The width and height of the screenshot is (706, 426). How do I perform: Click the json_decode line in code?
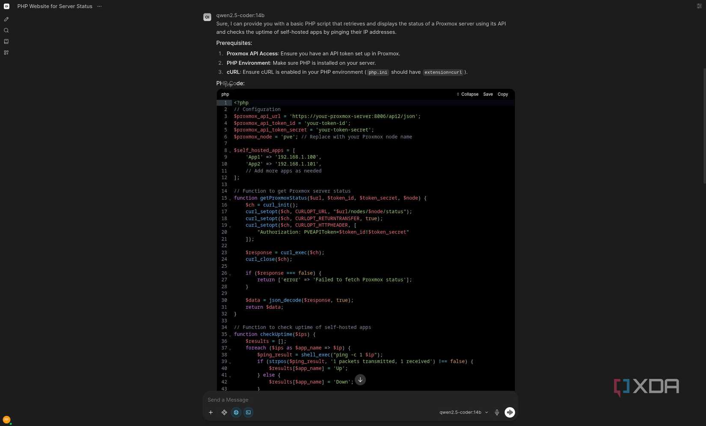pyautogui.click(x=300, y=300)
